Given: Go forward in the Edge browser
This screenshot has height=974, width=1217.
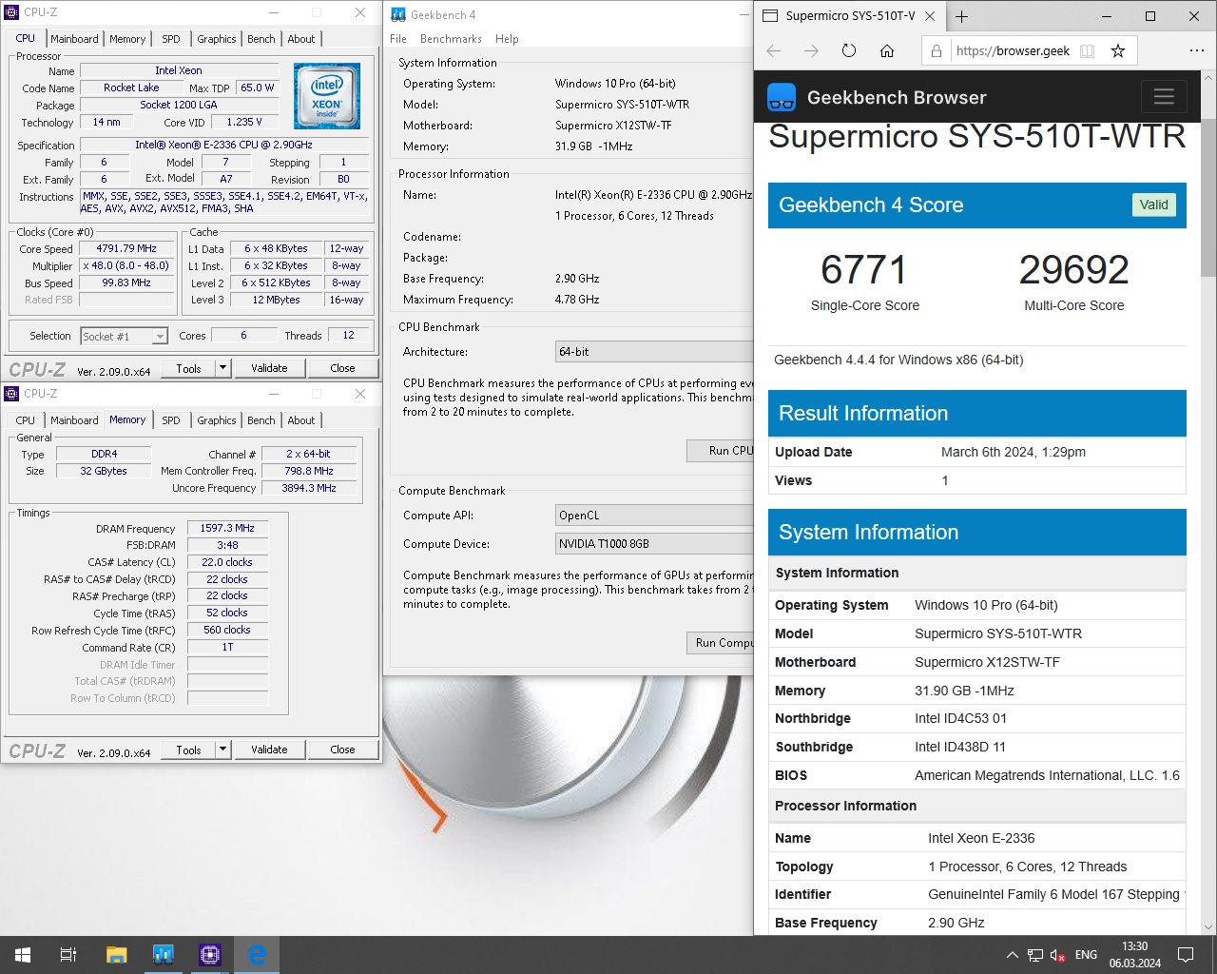Looking at the screenshot, I should [x=811, y=51].
